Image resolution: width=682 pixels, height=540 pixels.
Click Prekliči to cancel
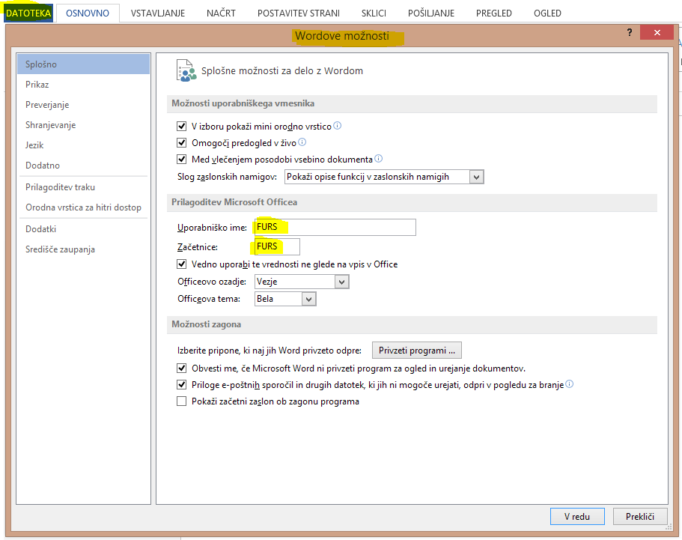[x=640, y=517]
